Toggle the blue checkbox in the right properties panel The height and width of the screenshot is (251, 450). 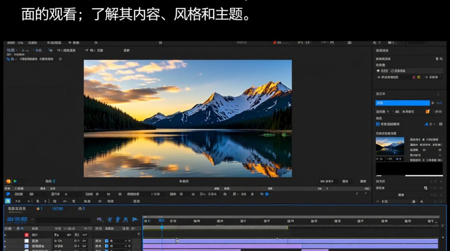[x=378, y=124]
